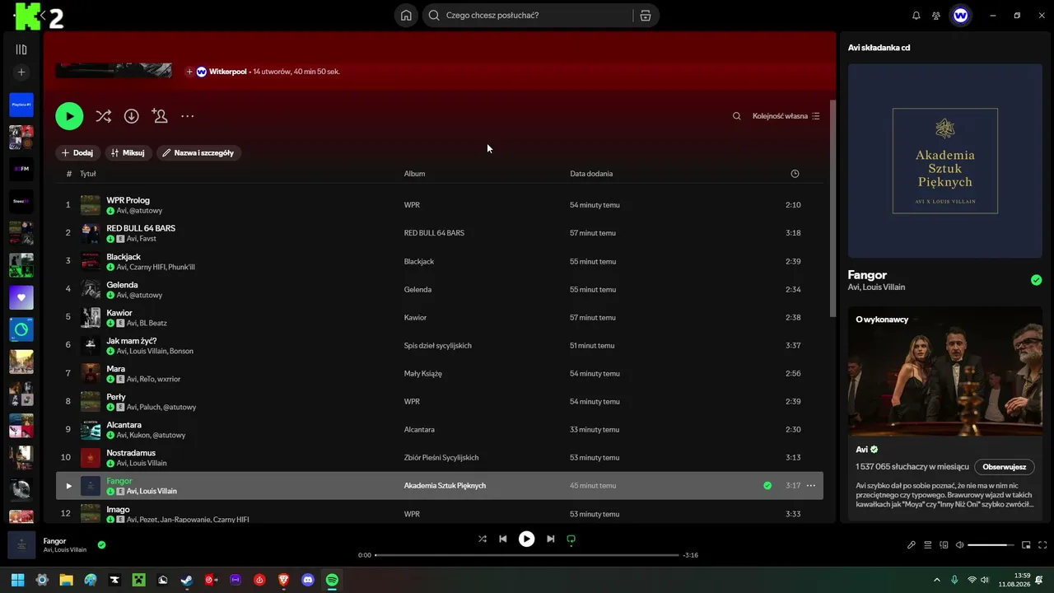1054x593 pixels.
Task: Seek using the playback progress bar
Action: point(527,555)
